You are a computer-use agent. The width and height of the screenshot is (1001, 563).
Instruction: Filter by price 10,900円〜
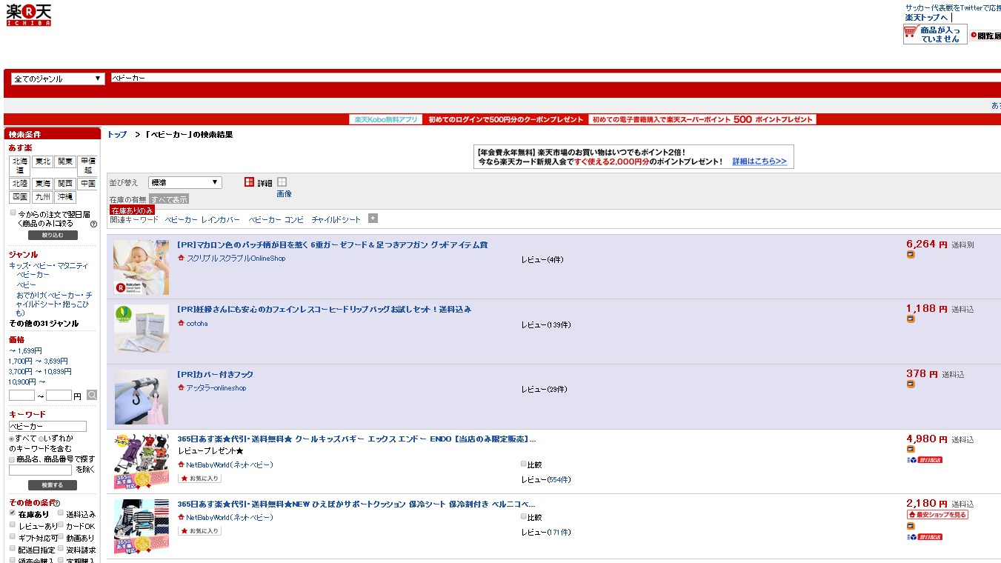click(27, 382)
